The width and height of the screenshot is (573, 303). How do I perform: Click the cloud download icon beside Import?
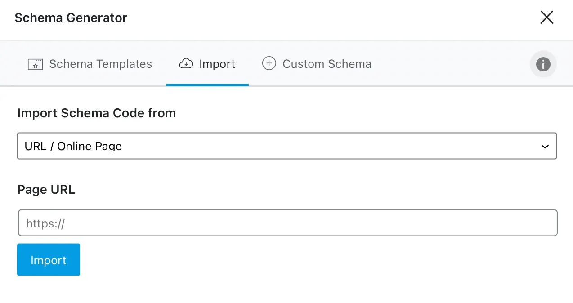186,64
